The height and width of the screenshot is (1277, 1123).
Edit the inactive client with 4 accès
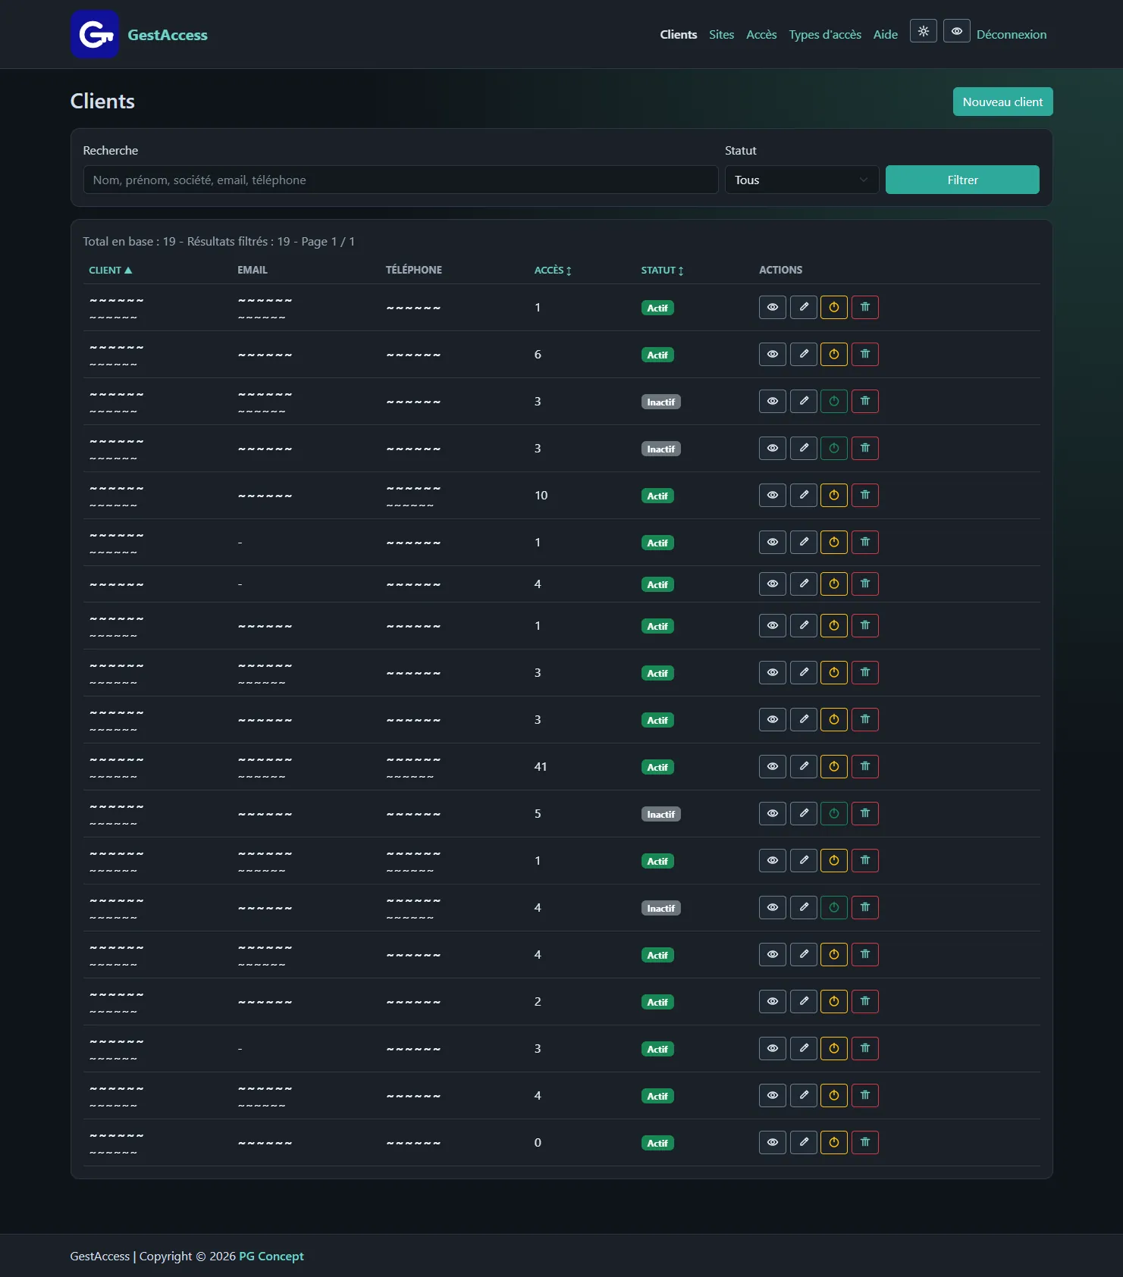tap(803, 907)
